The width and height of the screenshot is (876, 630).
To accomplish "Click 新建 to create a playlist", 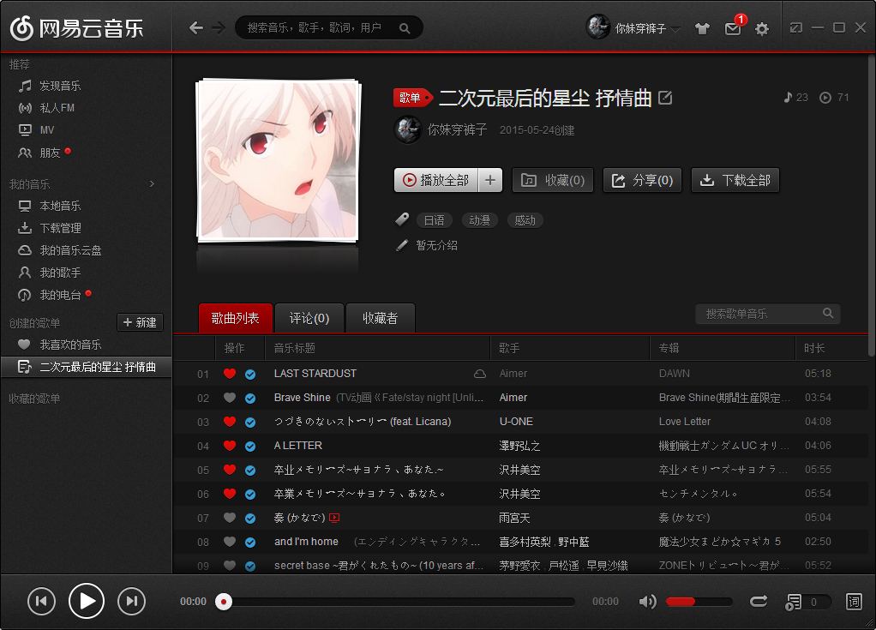I will (140, 322).
